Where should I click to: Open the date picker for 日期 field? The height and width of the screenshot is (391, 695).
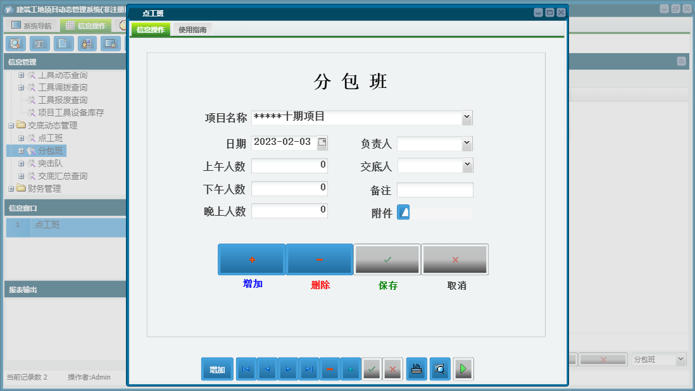click(322, 143)
